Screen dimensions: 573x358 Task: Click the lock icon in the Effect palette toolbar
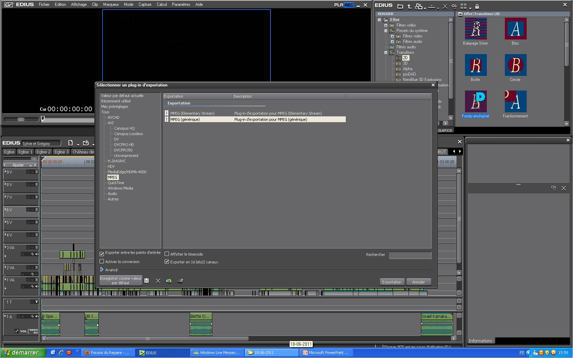click(x=477, y=6)
